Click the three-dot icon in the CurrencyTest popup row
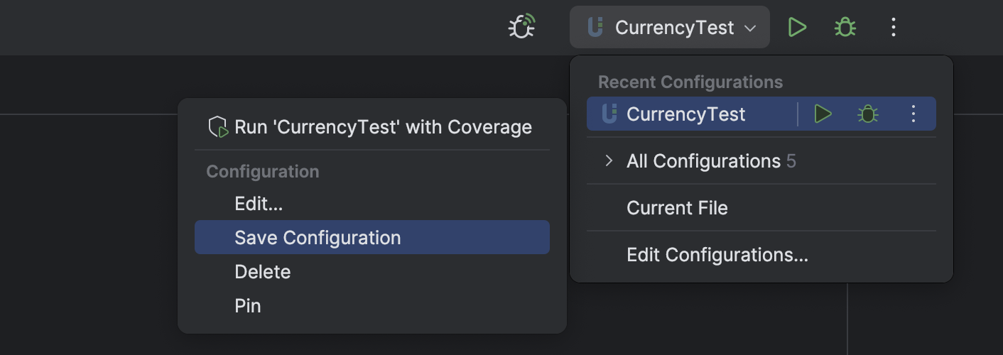The height and width of the screenshot is (355, 1003). [x=913, y=114]
